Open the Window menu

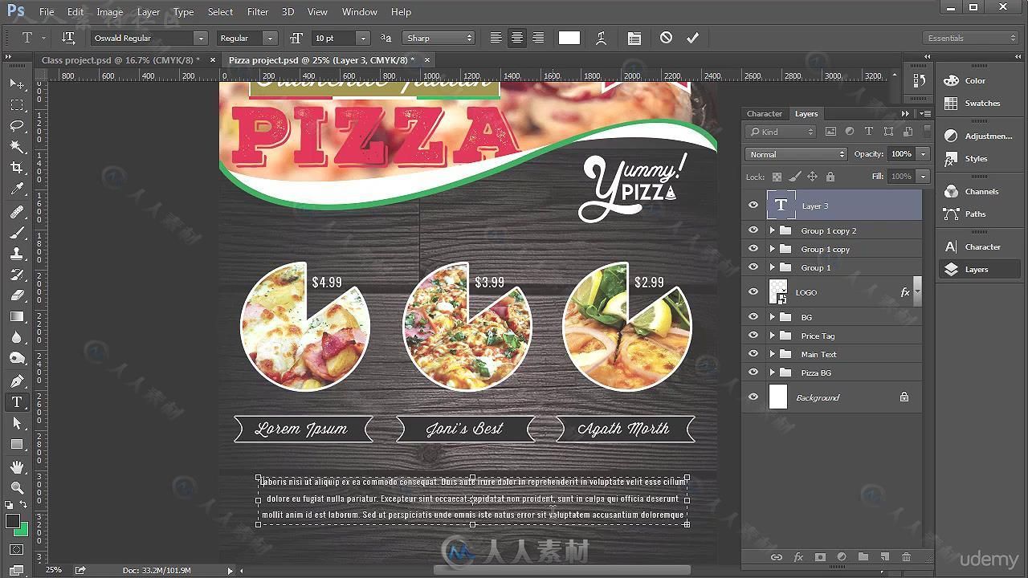point(359,12)
